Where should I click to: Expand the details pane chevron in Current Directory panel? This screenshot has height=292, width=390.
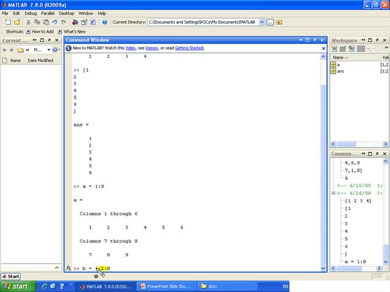pyautogui.click(x=57, y=268)
